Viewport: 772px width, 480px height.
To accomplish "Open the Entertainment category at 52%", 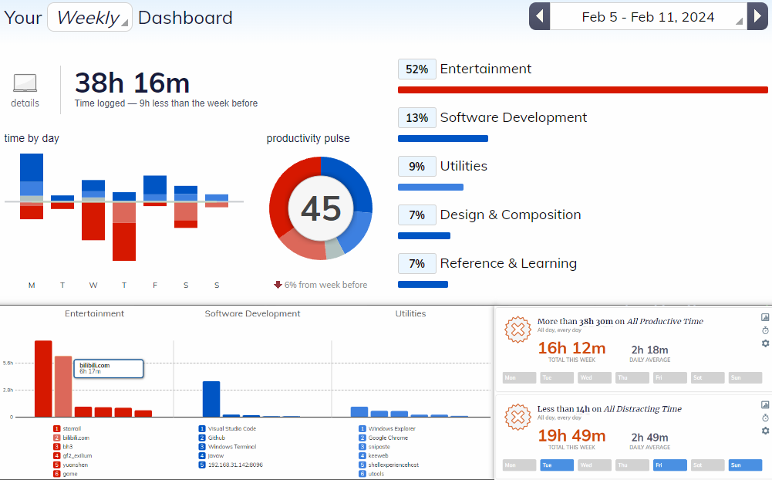I will click(485, 69).
